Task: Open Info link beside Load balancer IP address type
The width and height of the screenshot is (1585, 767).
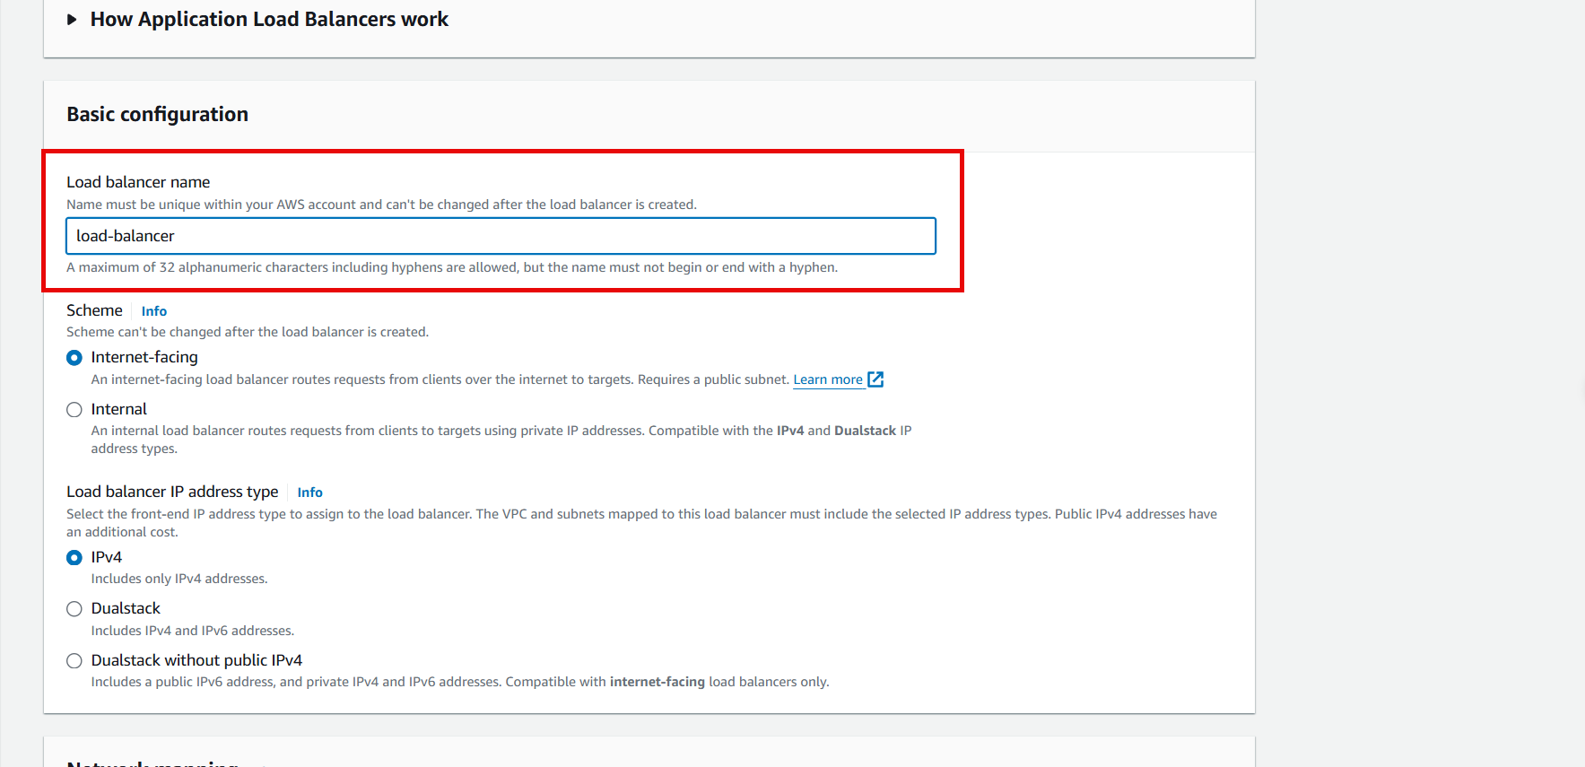Action: [309, 492]
